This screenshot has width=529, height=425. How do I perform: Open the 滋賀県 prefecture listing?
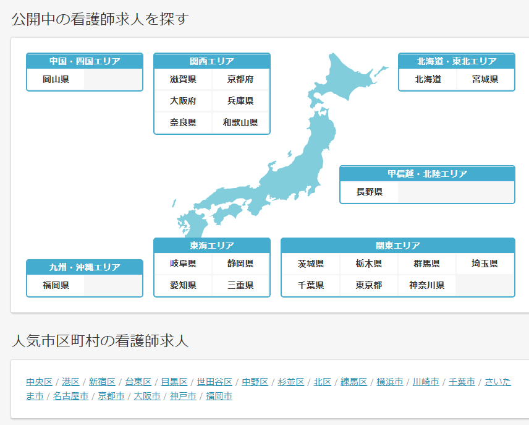[183, 79]
